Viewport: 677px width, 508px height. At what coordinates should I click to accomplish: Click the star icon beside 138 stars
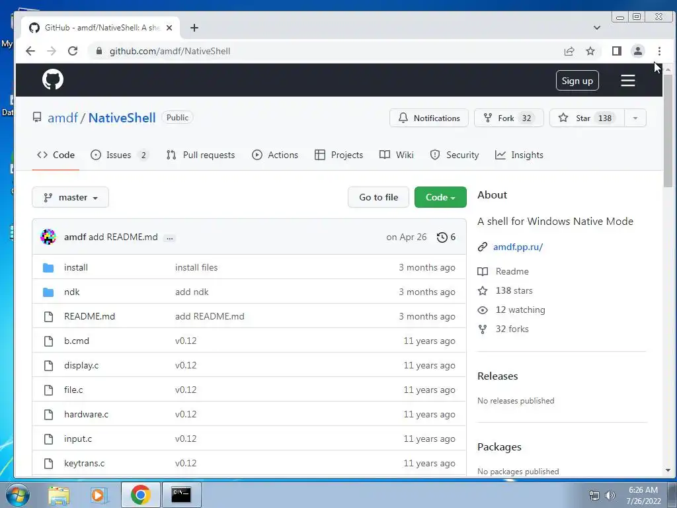(x=482, y=291)
